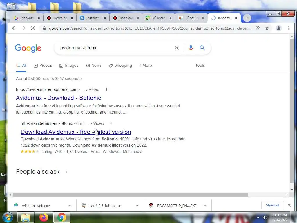
Task: Click the Chrome taskbar icon
Action: [62, 217]
